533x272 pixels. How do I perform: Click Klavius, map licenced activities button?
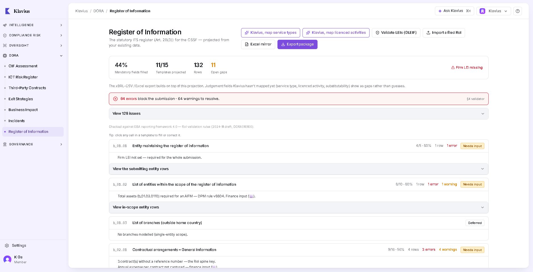click(336, 33)
